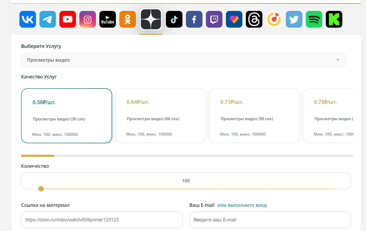Select the Instagram platform icon
This screenshot has height=231, width=366.
[x=88, y=19]
